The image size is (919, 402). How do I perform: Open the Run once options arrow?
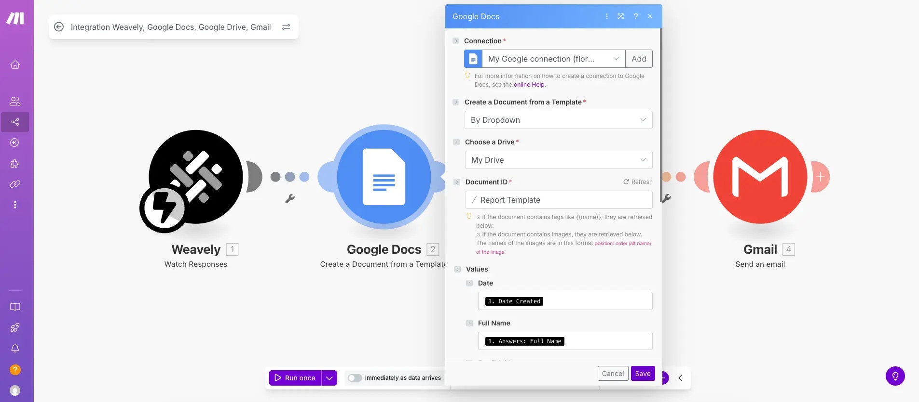click(329, 378)
